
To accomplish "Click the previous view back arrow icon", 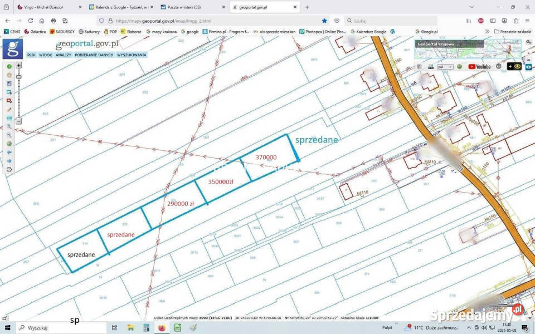I will pos(9,151).
